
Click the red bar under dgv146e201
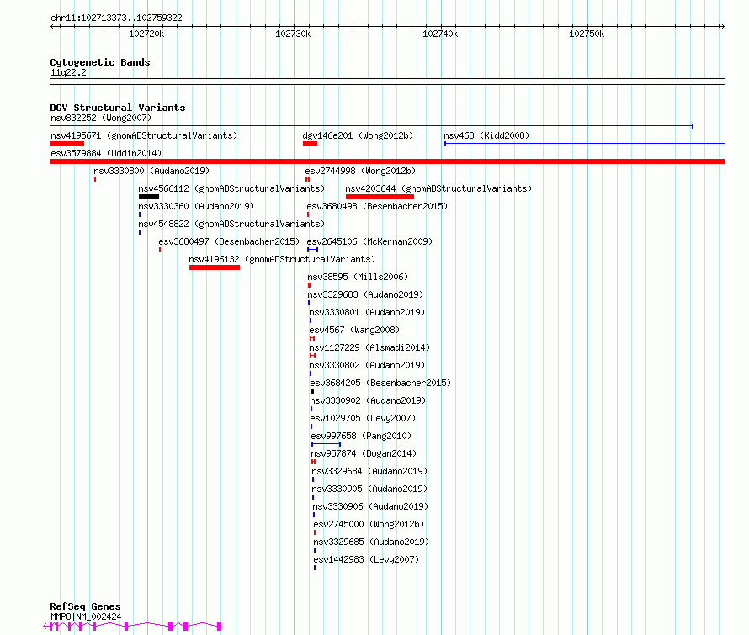pos(310,144)
